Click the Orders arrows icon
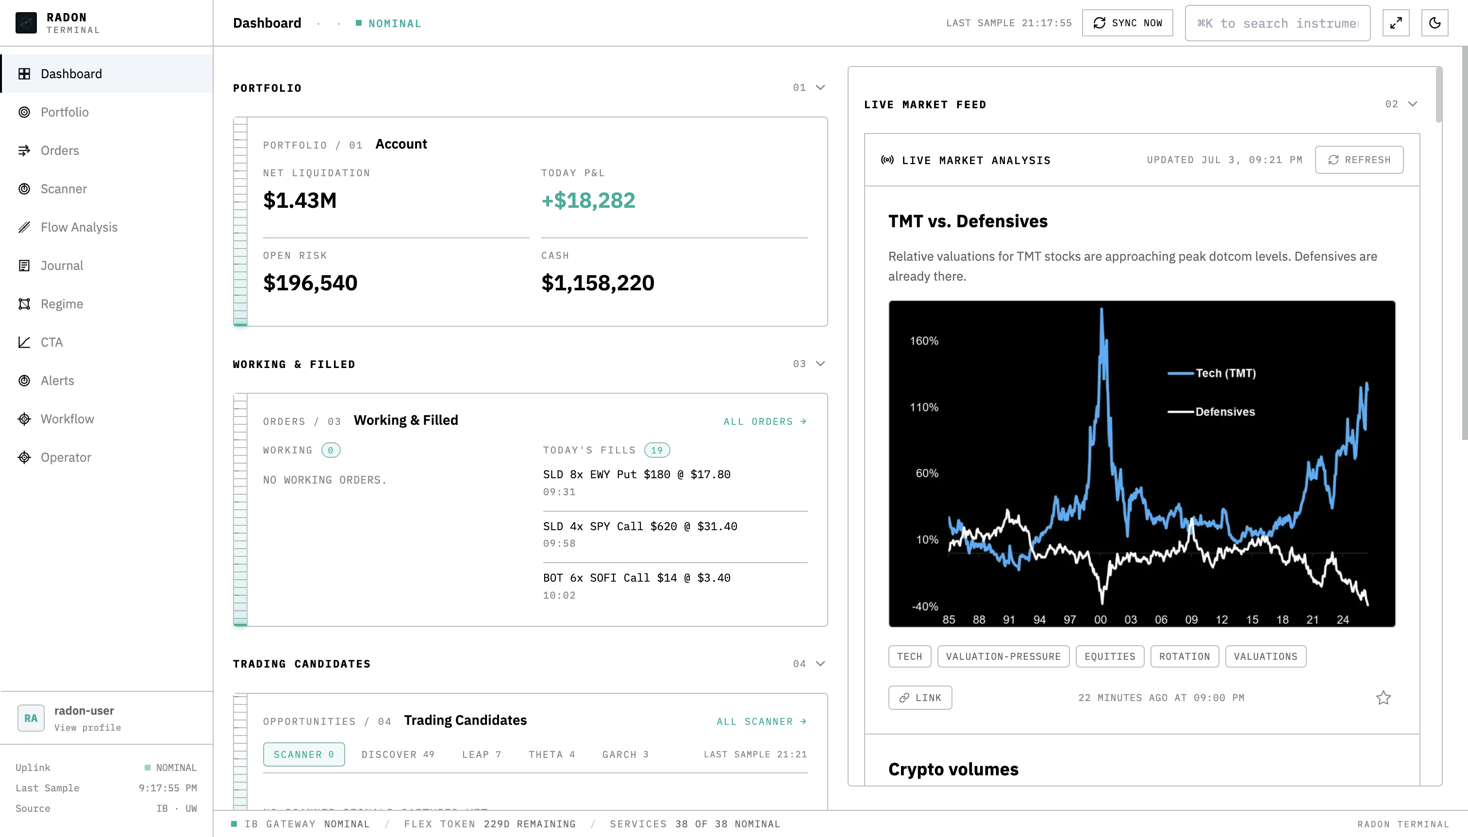 pos(24,151)
